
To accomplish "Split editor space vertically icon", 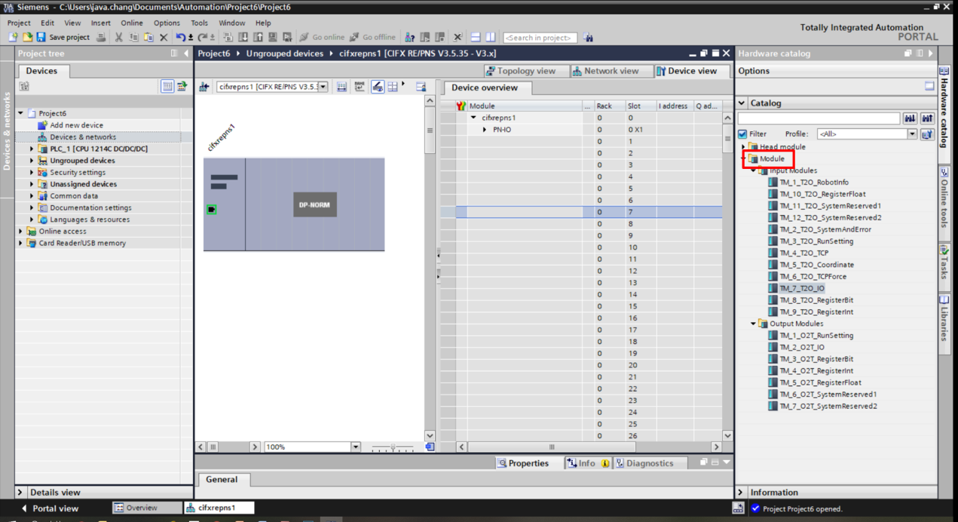I will click(x=491, y=37).
